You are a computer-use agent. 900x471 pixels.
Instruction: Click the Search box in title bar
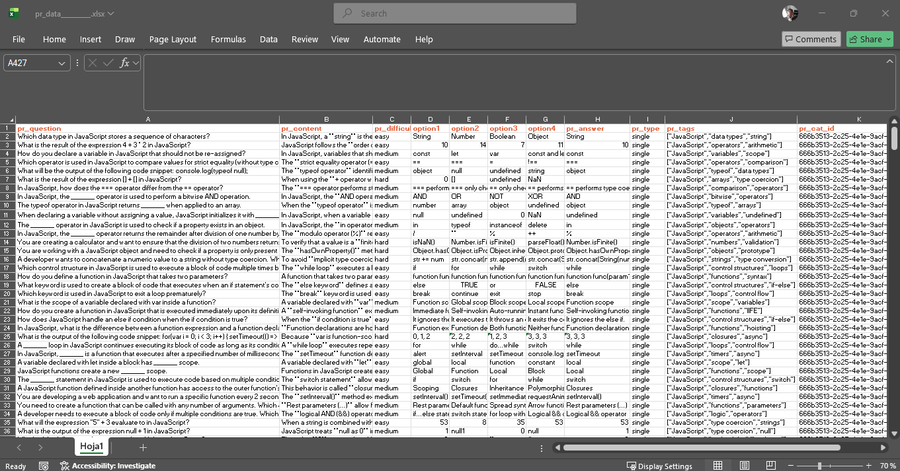point(455,13)
